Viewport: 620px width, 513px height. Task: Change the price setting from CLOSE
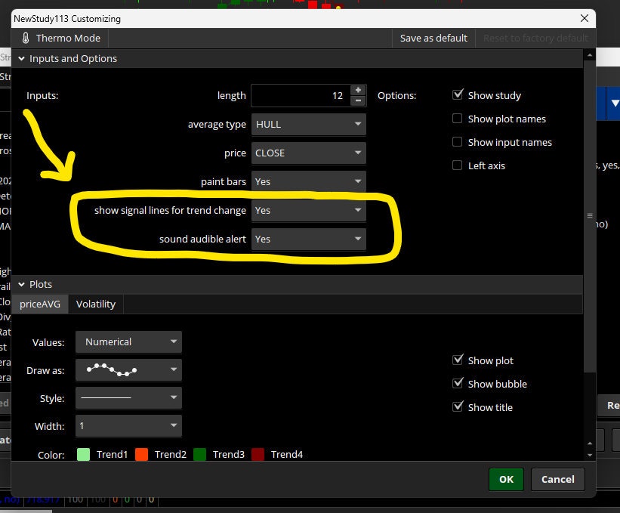(x=308, y=153)
